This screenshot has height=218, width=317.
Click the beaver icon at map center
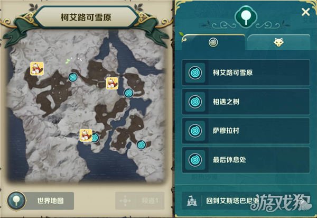112,83
